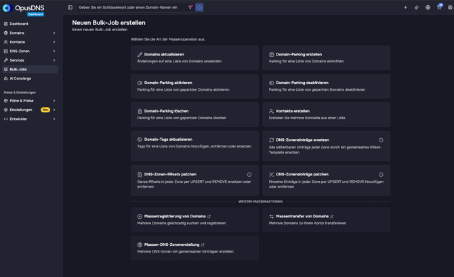This screenshot has height=277, width=454.
Task: Open Domains in the sidebar
Action: tap(30, 33)
